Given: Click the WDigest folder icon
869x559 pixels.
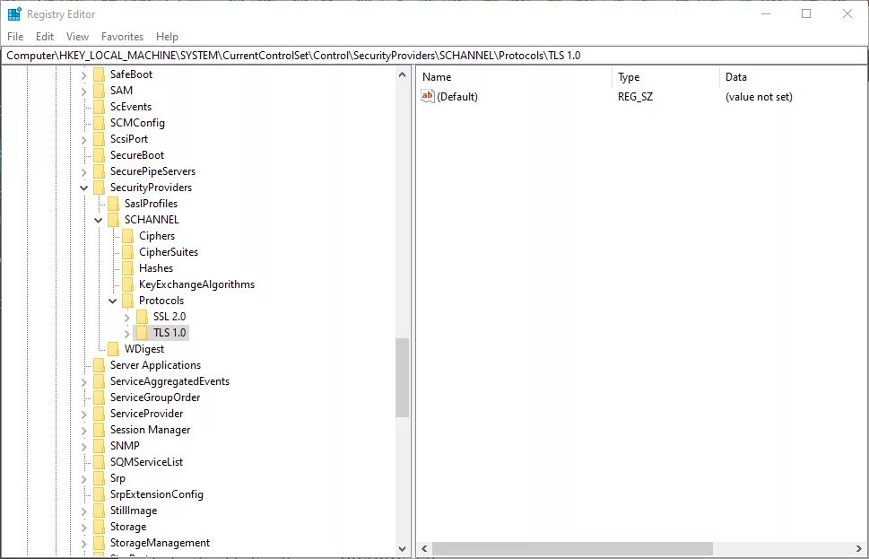Looking at the screenshot, I should (x=113, y=349).
